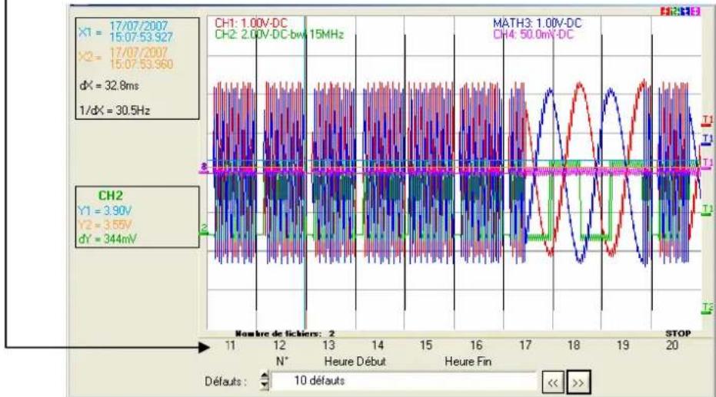Screen dimensions: 716x397
Task: Click the 'dY = 344mV' reading
Action: [108, 239]
